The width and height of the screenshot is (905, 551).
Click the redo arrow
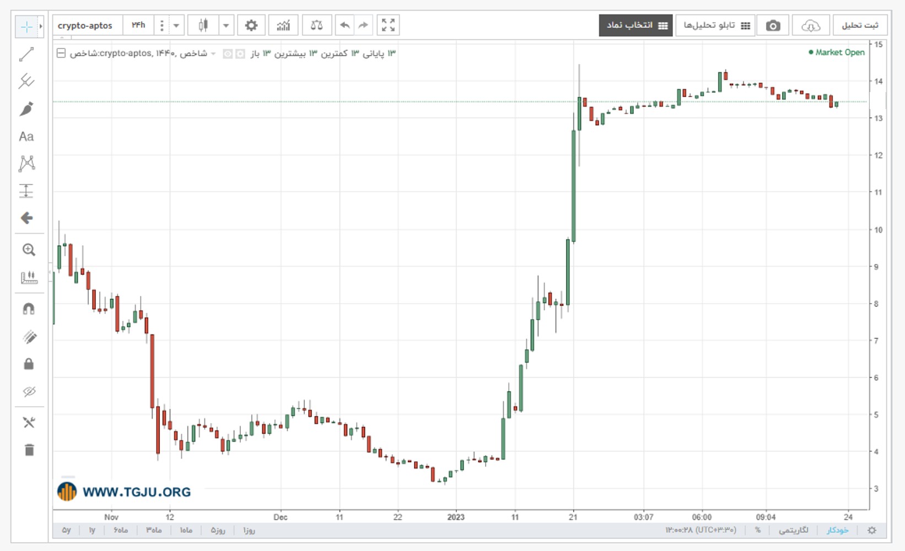click(363, 25)
